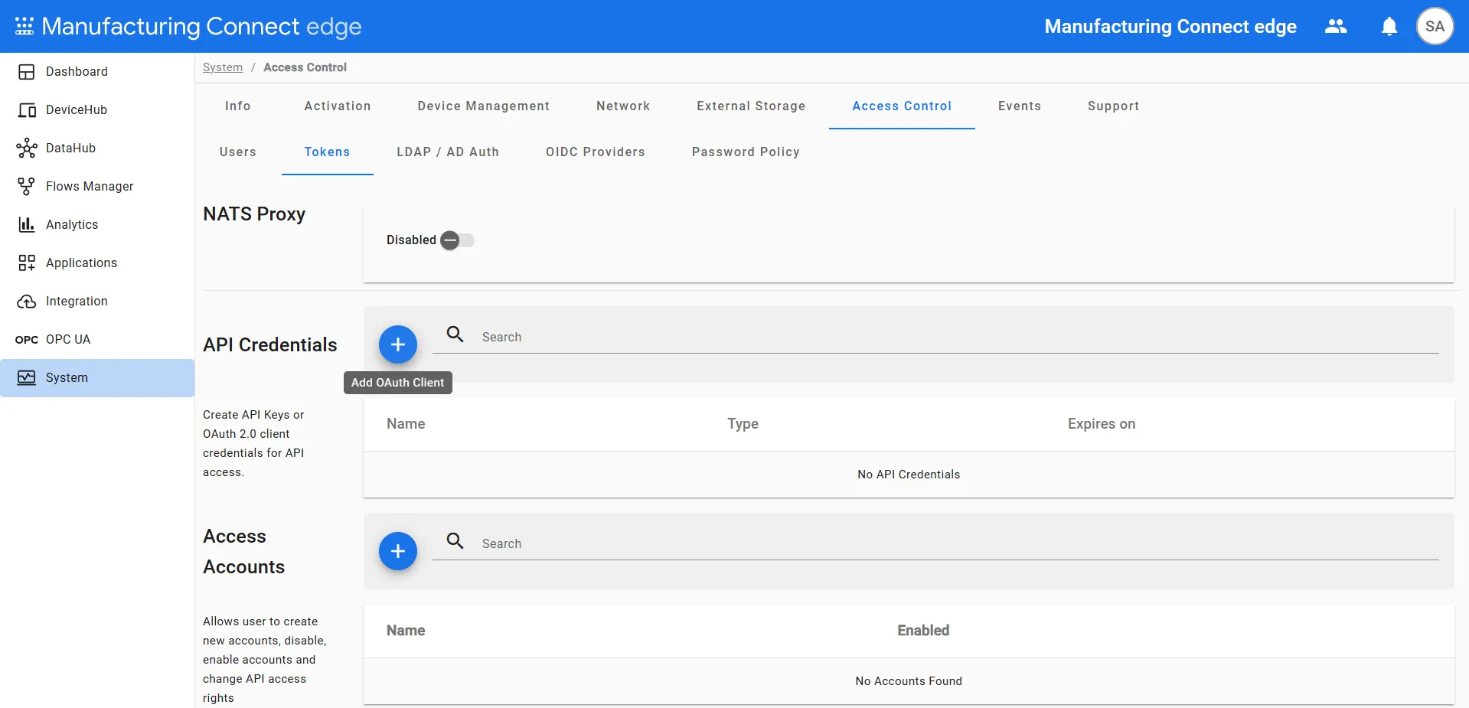The image size is (1469, 708).
Task: Click the Access Accounts search magnifier icon
Action: (455, 541)
